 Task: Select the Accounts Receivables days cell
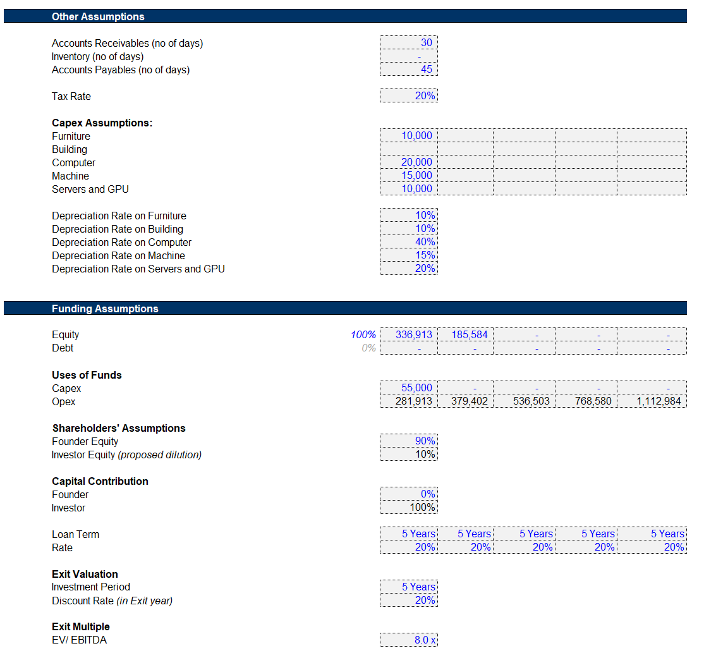coord(408,43)
